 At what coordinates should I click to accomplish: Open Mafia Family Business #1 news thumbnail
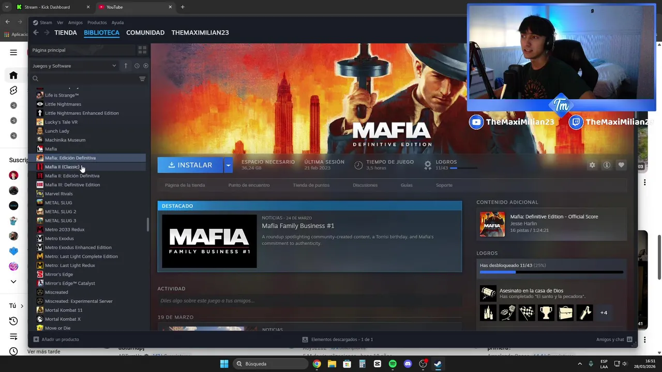click(x=209, y=241)
